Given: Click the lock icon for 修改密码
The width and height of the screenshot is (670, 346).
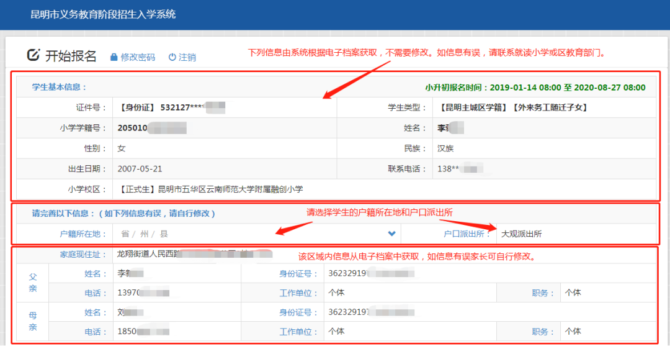Looking at the screenshot, I should [114, 57].
